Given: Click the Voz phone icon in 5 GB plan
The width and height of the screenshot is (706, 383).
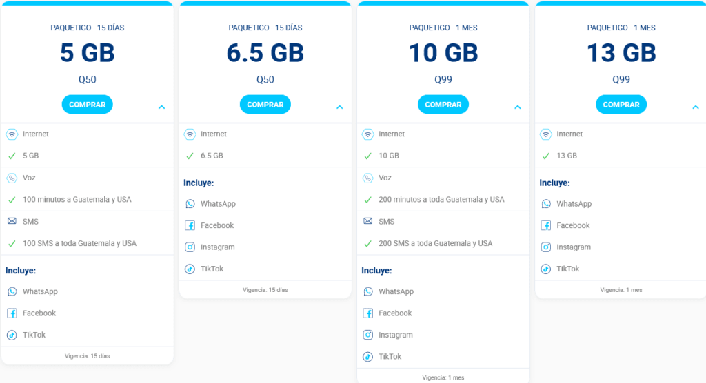Looking at the screenshot, I should (12, 178).
